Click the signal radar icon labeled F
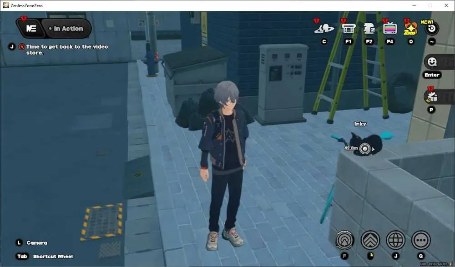 345,240
